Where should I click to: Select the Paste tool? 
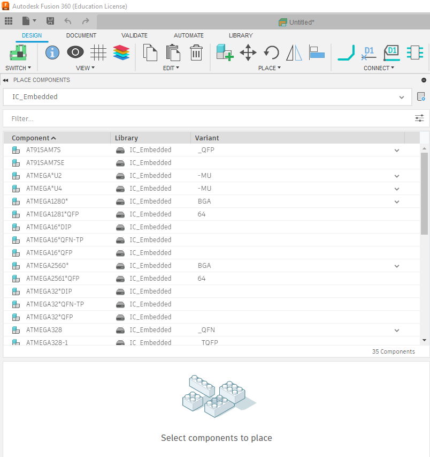[173, 53]
